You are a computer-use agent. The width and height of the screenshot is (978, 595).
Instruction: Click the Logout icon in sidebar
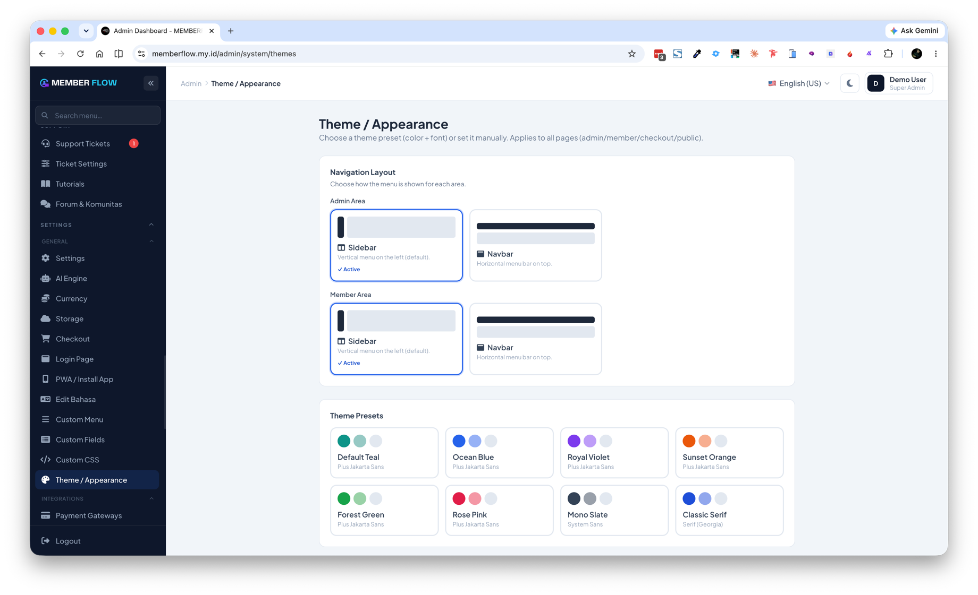coord(46,541)
